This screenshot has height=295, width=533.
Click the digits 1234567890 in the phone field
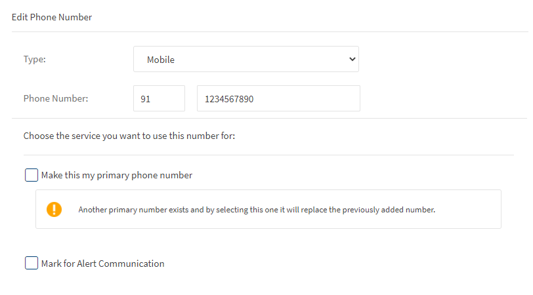click(x=229, y=100)
